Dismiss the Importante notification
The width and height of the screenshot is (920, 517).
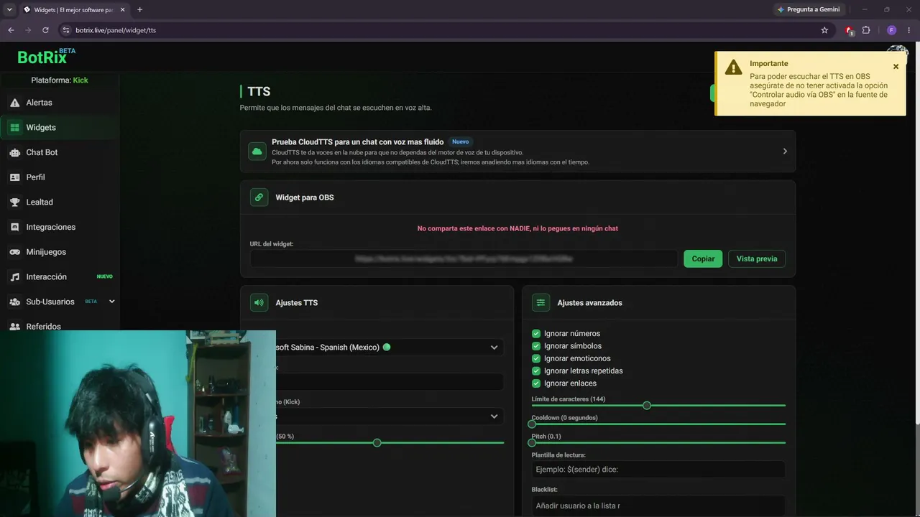tap(896, 67)
